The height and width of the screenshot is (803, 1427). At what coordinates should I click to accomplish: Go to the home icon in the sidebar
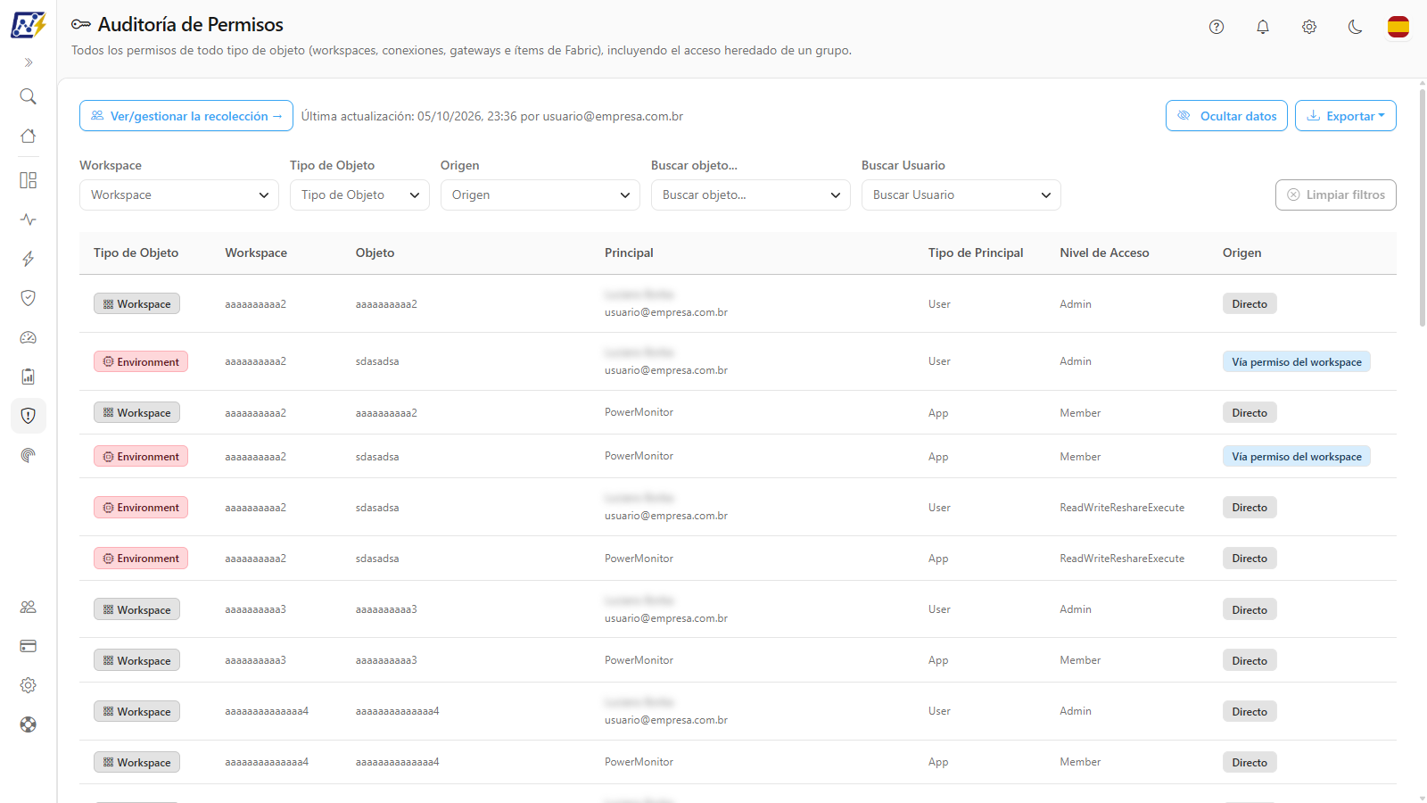click(x=29, y=136)
